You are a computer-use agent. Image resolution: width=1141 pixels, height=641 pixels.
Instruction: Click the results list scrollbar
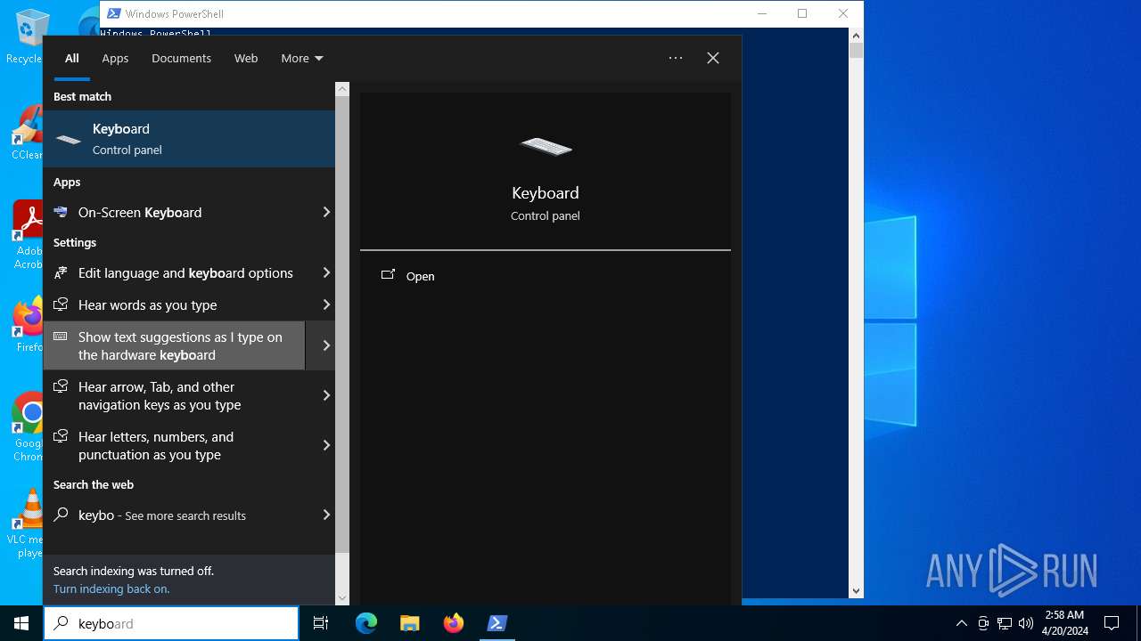pyautogui.click(x=342, y=324)
